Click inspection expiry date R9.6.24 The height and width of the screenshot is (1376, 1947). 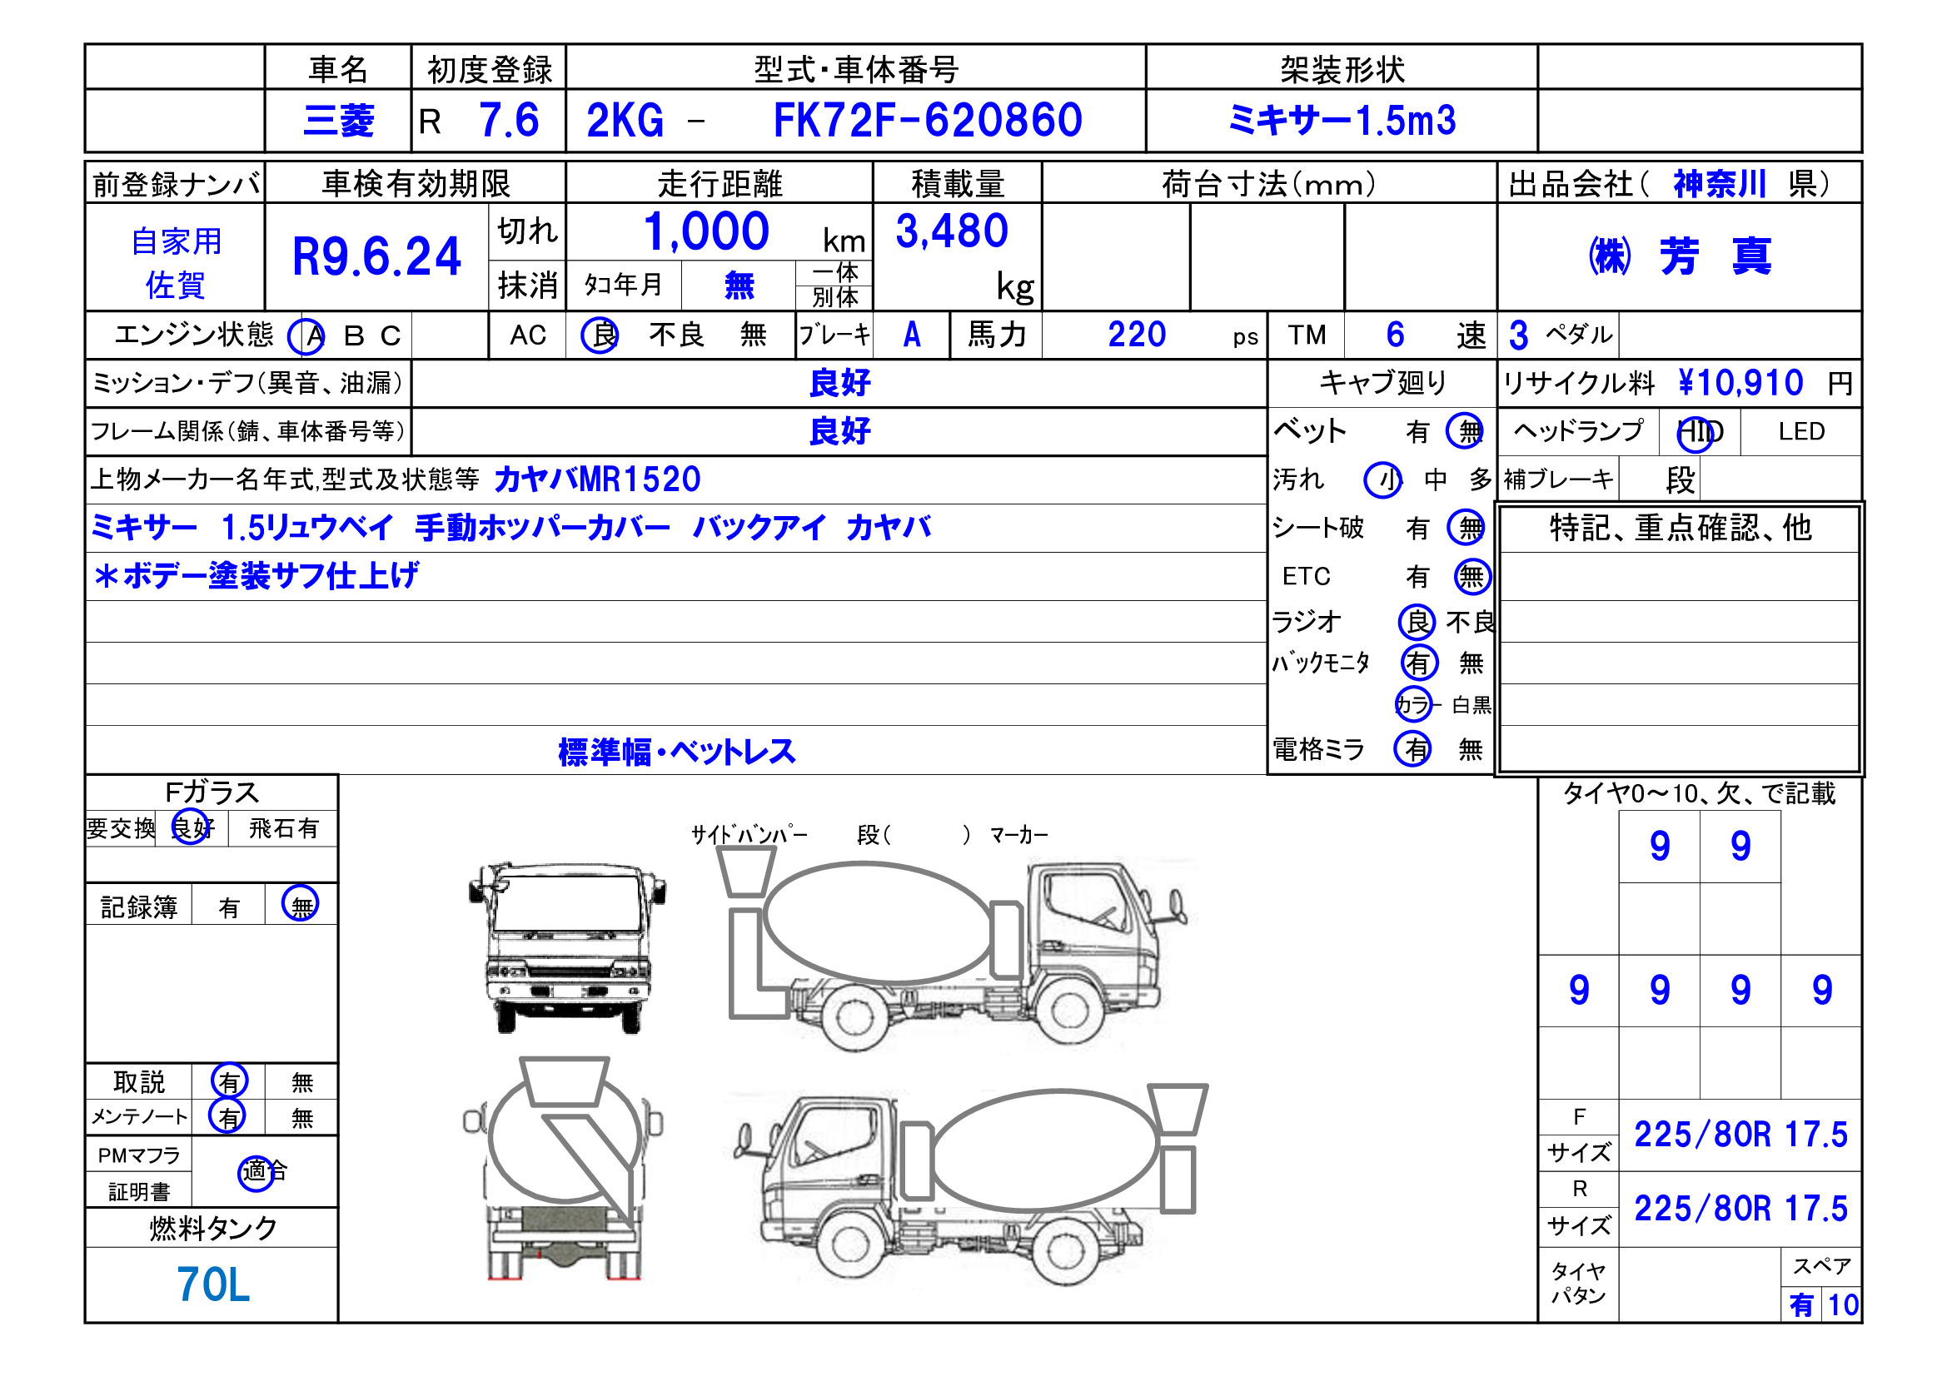click(376, 257)
